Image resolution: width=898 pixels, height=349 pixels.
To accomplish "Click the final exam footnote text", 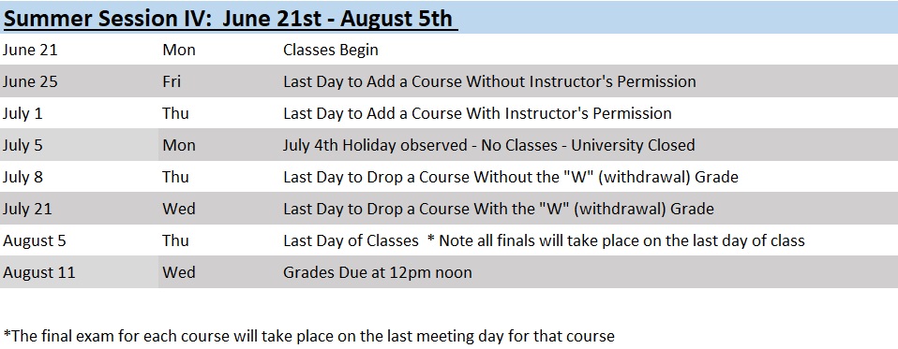I will [308, 336].
